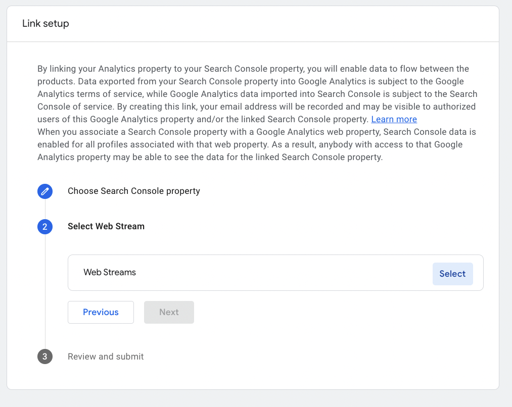Click the Web Streams label text

coord(110,273)
